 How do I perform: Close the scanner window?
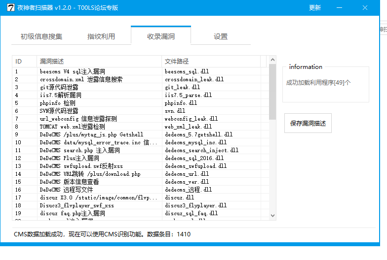click(365, 8)
